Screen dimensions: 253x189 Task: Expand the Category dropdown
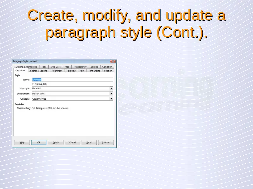click(111, 99)
